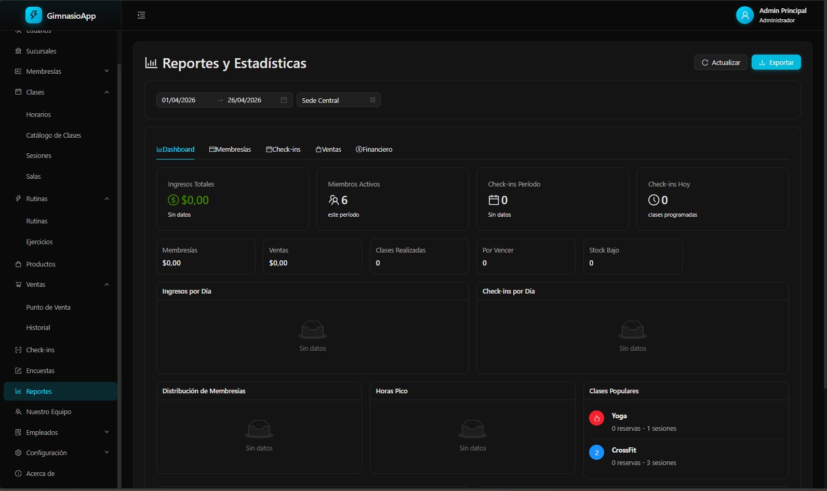Select the Yoga class name text
This screenshot has height=491, width=827.
coord(619,416)
